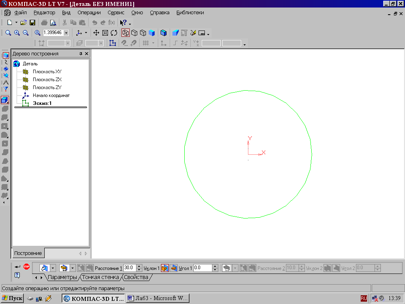Viewport: 405px width, 304px height.
Task: Open the New document dropdown arrow
Action: pos(16,23)
